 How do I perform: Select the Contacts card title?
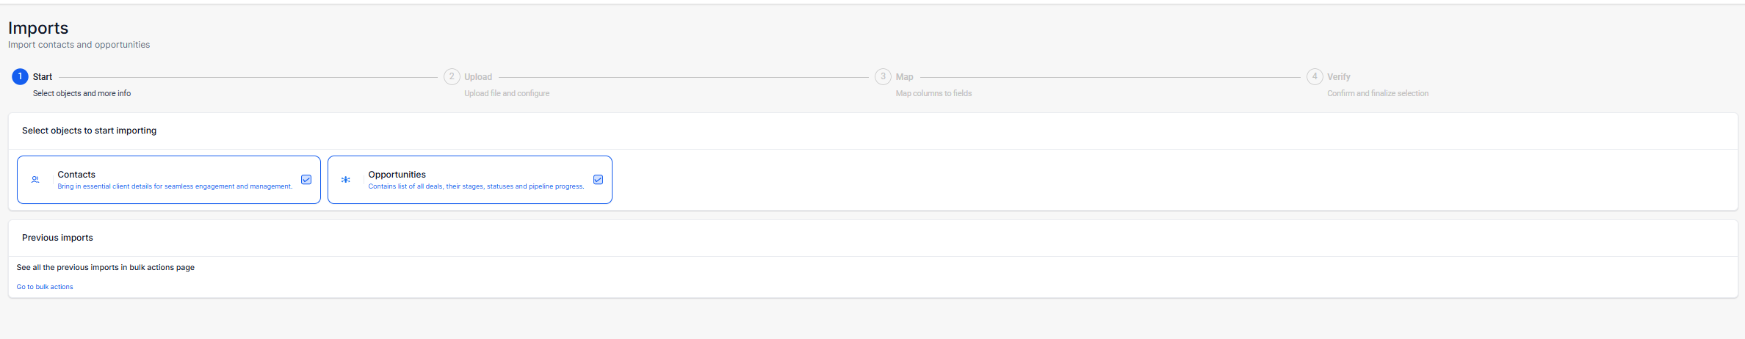[76, 175]
